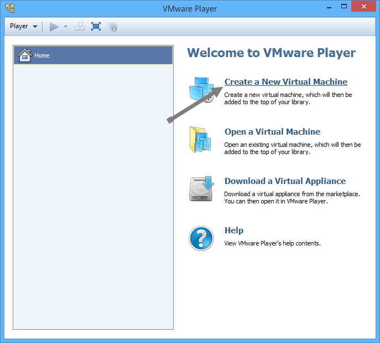Open the Help link
This screenshot has height=343, width=380.
coord(234,231)
